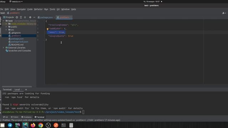Hide the Project tool window
Image resolution: width=228 pixels, height=128 pixels.
[x=34, y=17]
